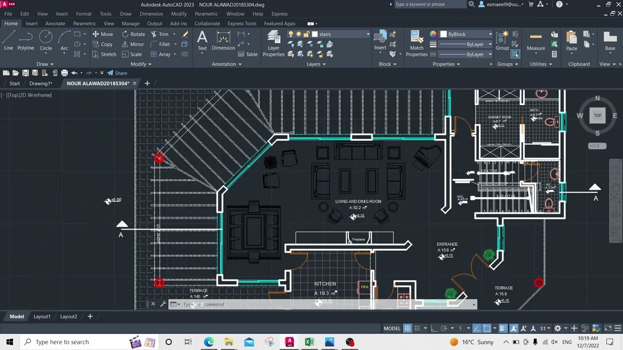623x350 pixels.
Task: Switch to the Express Tools ribbon tab
Action: pos(242,23)
